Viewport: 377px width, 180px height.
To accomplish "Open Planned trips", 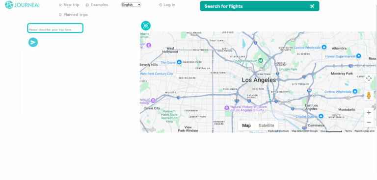I will pyautogui.click(x=73, y=15).
